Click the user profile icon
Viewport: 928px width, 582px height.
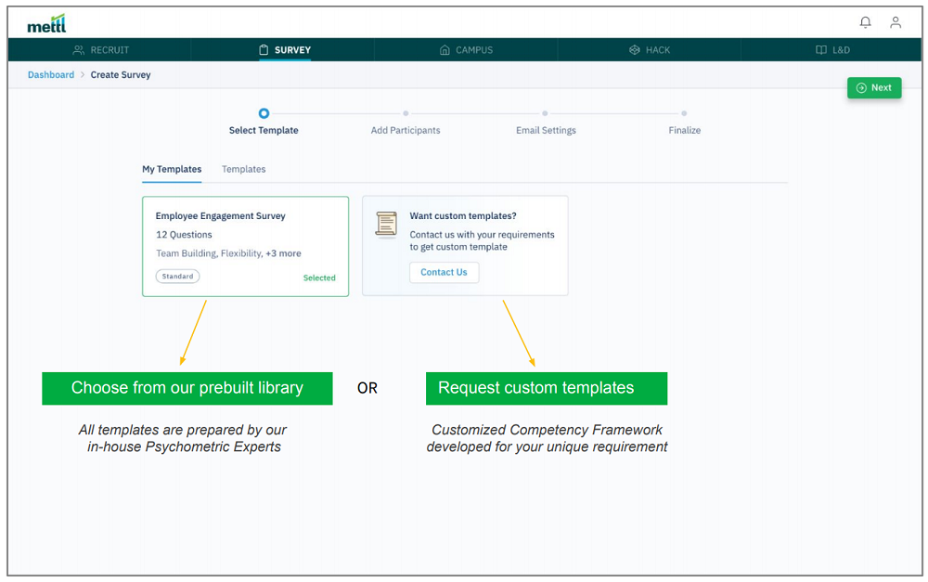[896, 22]
